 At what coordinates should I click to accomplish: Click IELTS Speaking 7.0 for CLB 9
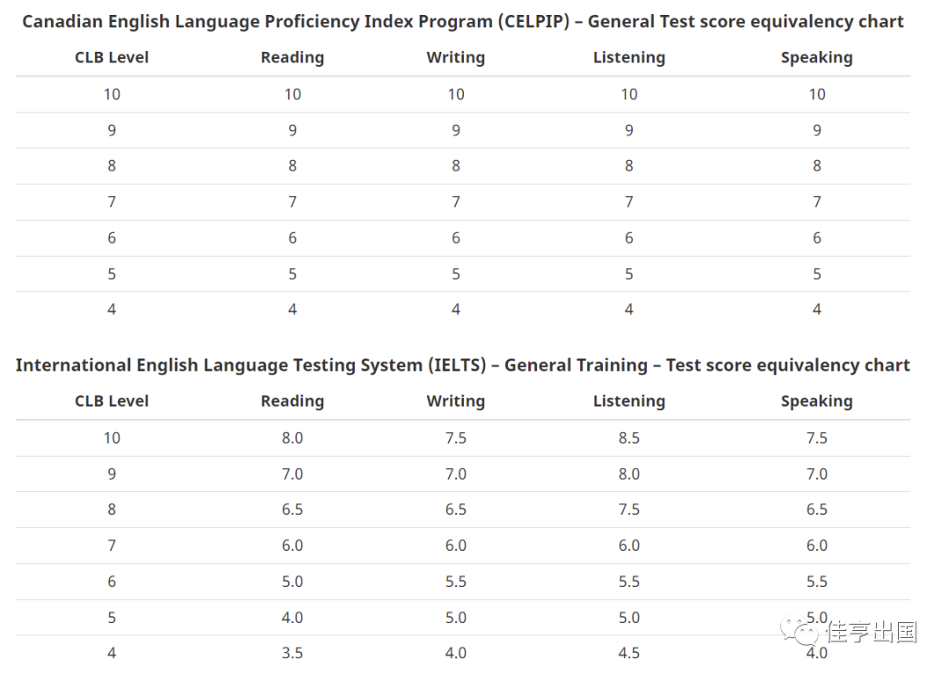[x=817, y=474]
